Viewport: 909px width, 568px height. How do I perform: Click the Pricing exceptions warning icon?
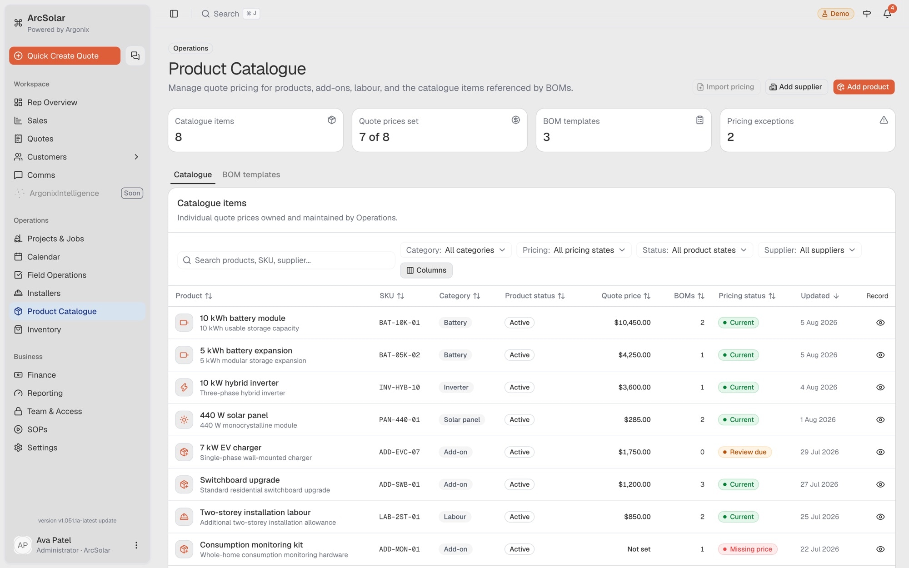(884, 120)
